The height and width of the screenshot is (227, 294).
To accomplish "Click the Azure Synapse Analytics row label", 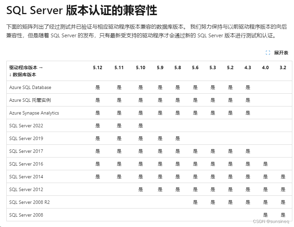I will [x=34, y=113].
